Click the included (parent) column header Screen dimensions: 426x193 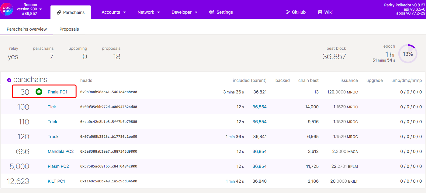click(250, 80)
